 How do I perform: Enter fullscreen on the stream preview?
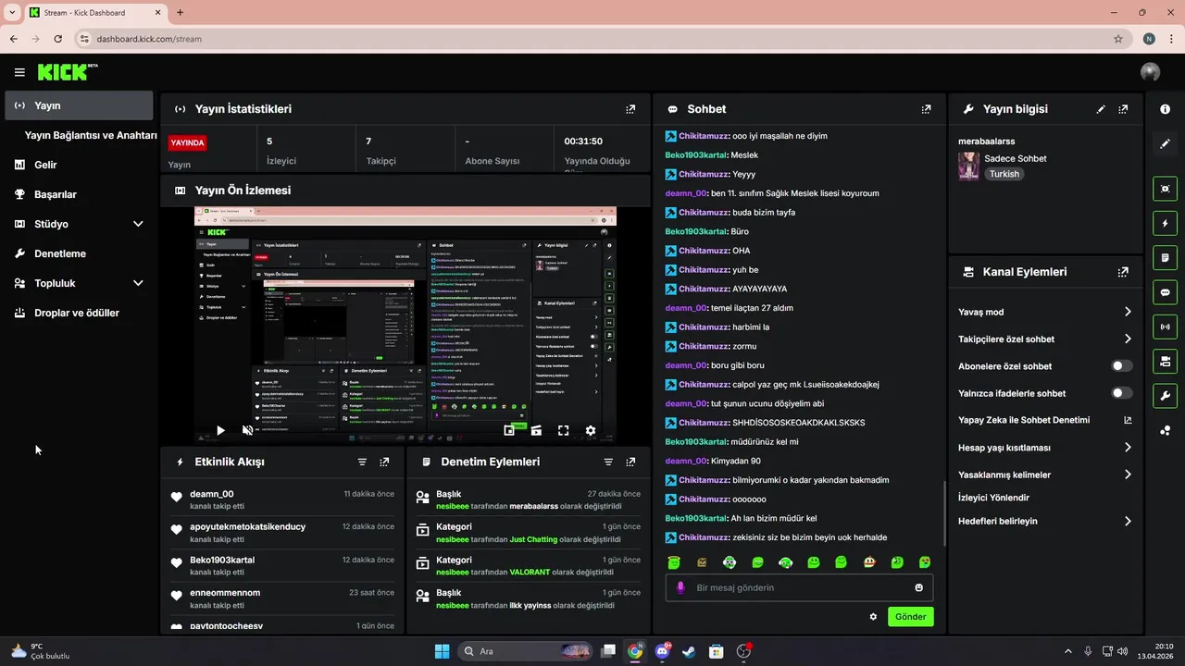tap(563, 430)
